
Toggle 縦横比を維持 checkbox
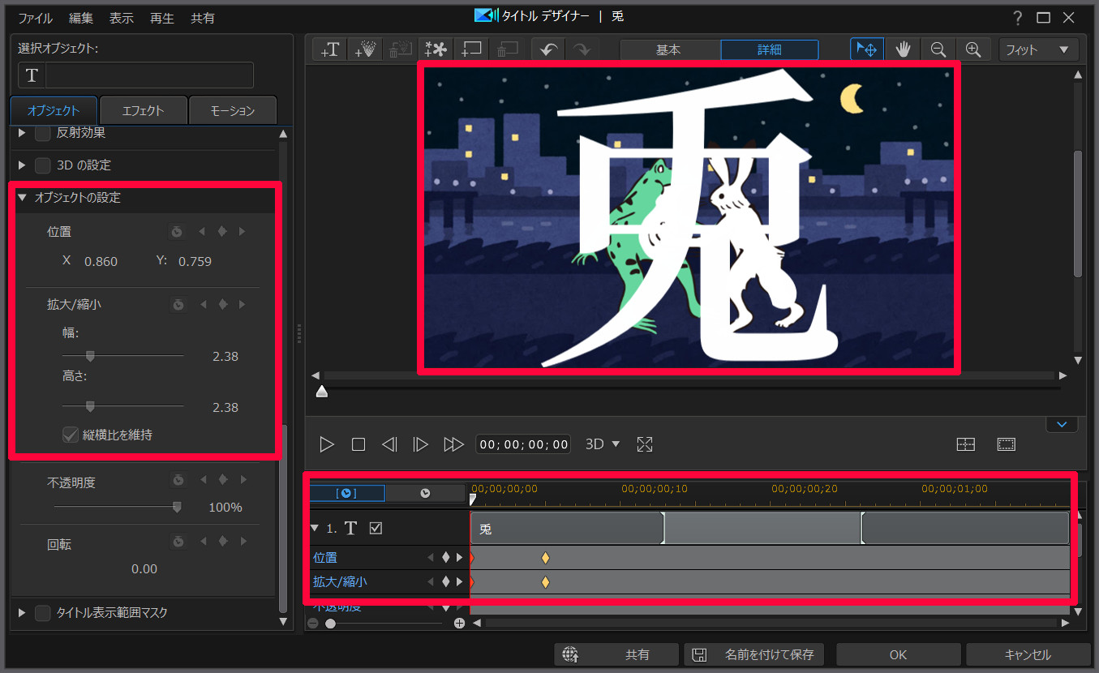coord(71,435)
